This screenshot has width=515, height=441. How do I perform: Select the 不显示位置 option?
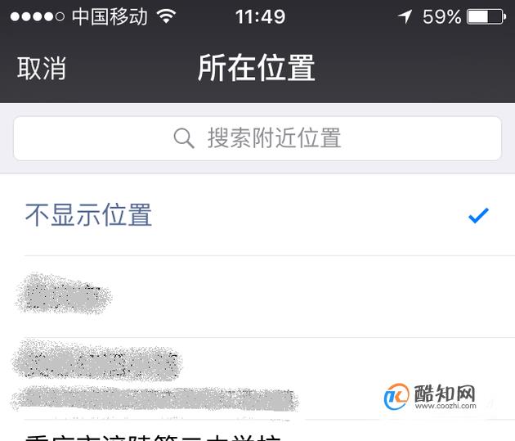[257, 215]
